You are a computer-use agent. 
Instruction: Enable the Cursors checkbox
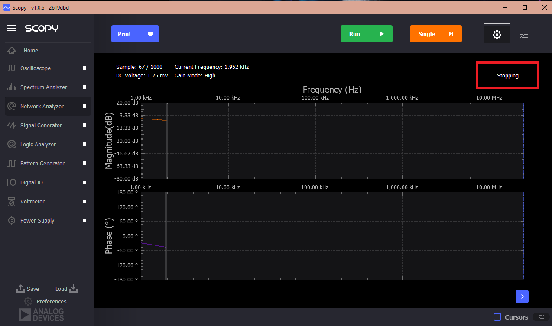pos(497,317)
